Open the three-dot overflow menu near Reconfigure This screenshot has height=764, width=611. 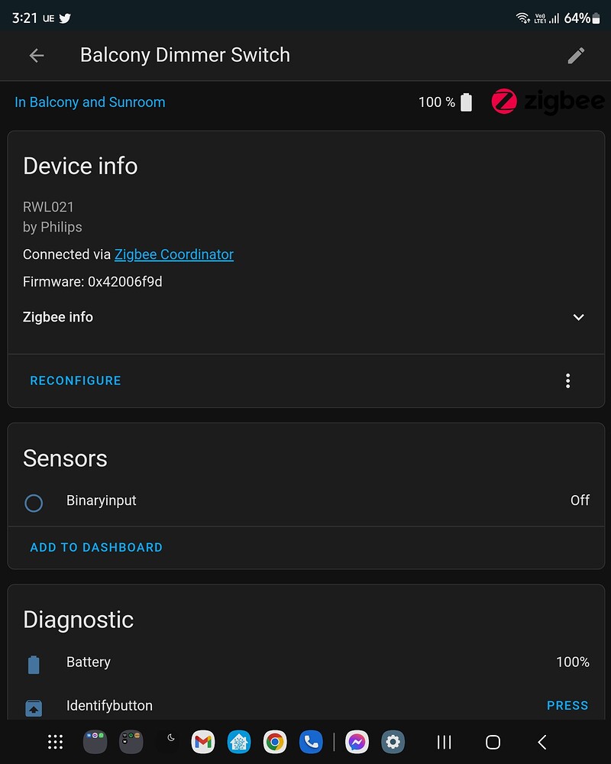pyautogui.click(x=568, y=380)
